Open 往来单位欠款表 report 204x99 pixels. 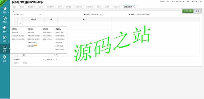pyautogui.click(x=32, y=43)
